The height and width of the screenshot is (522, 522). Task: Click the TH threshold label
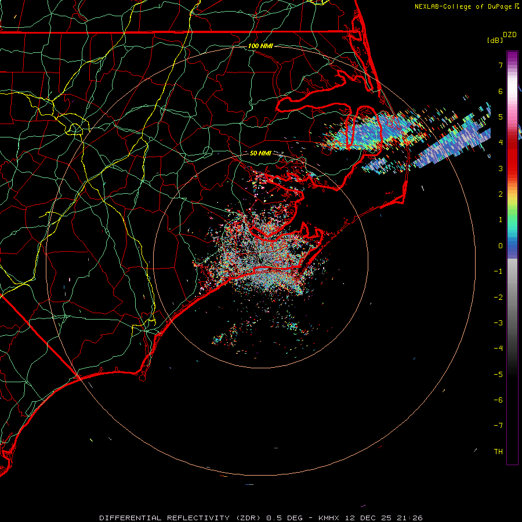click(x=498, y=452)
